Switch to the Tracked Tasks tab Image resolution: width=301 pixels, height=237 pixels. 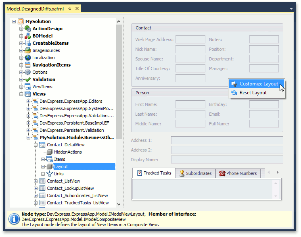[x=154, y=173]
